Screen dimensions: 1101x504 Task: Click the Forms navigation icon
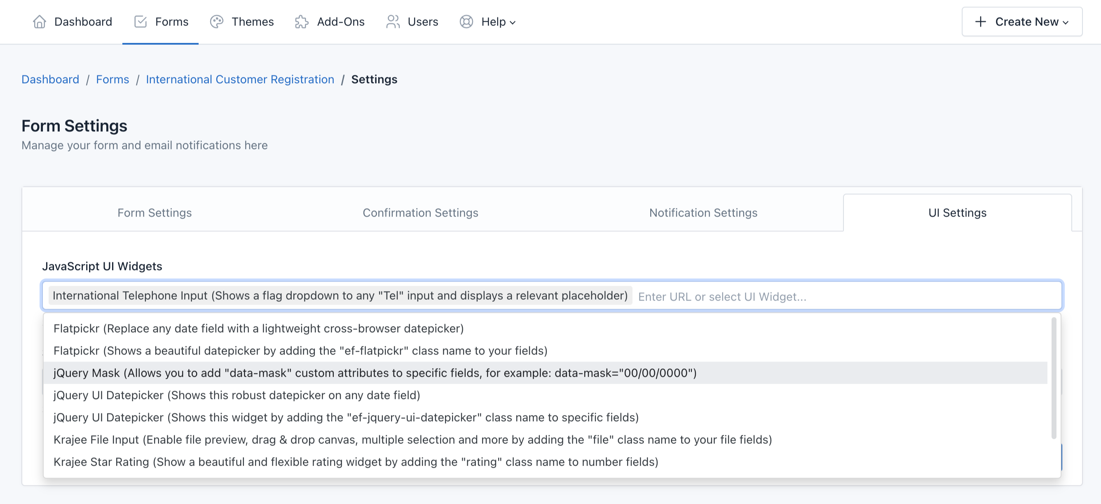pyautogui.click(x=140, y=21)
